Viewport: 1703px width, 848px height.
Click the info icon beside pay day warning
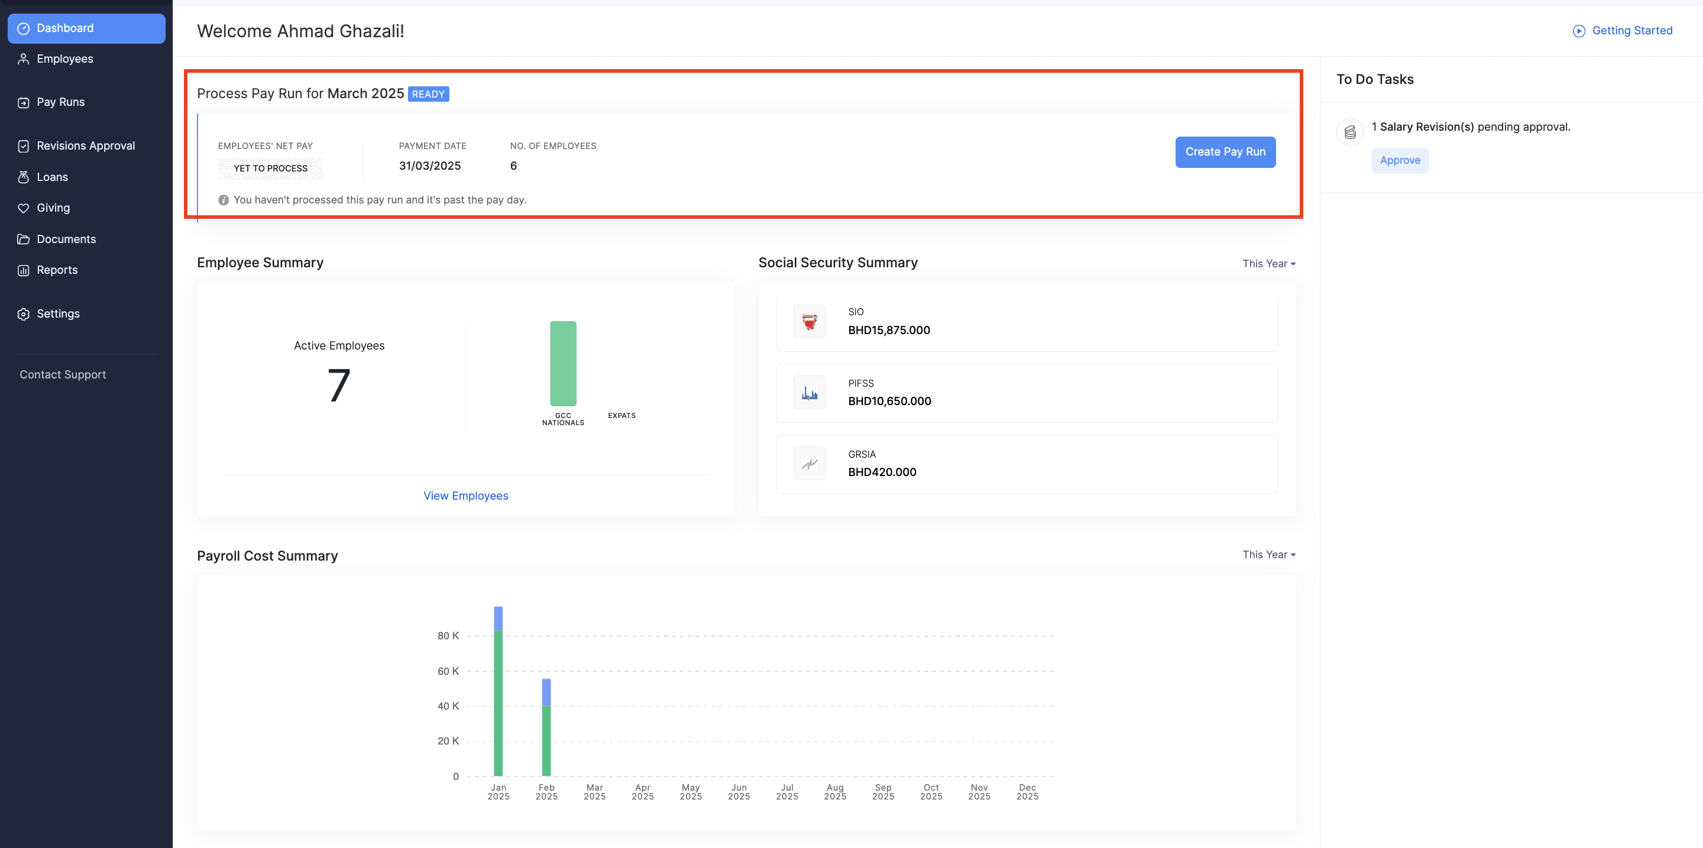[x=224, y=200]
